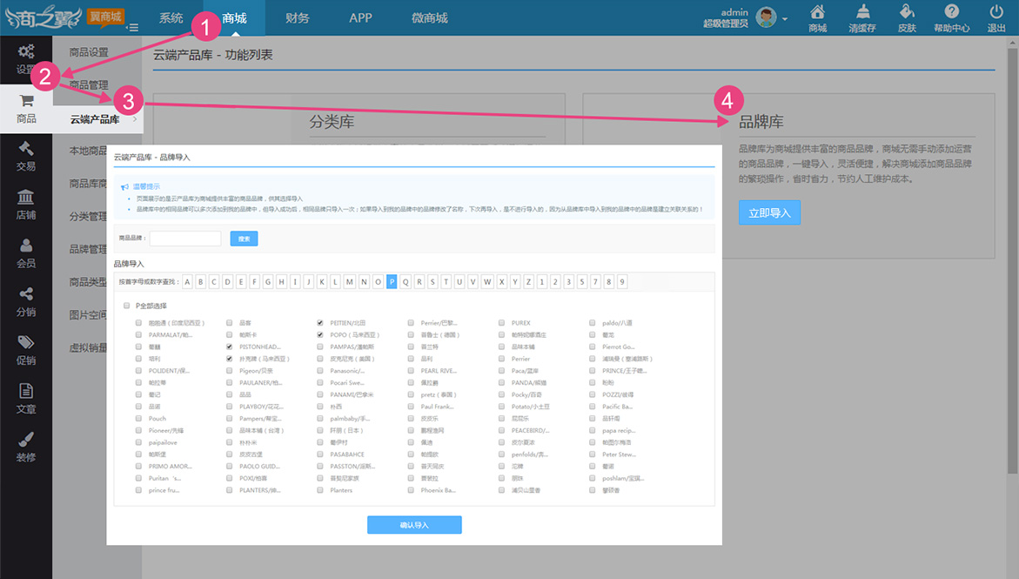Uncheck the PEITIEN/北田 brand checkbox
This screenshot has height=579, width=1019.
tap(319, 323)
